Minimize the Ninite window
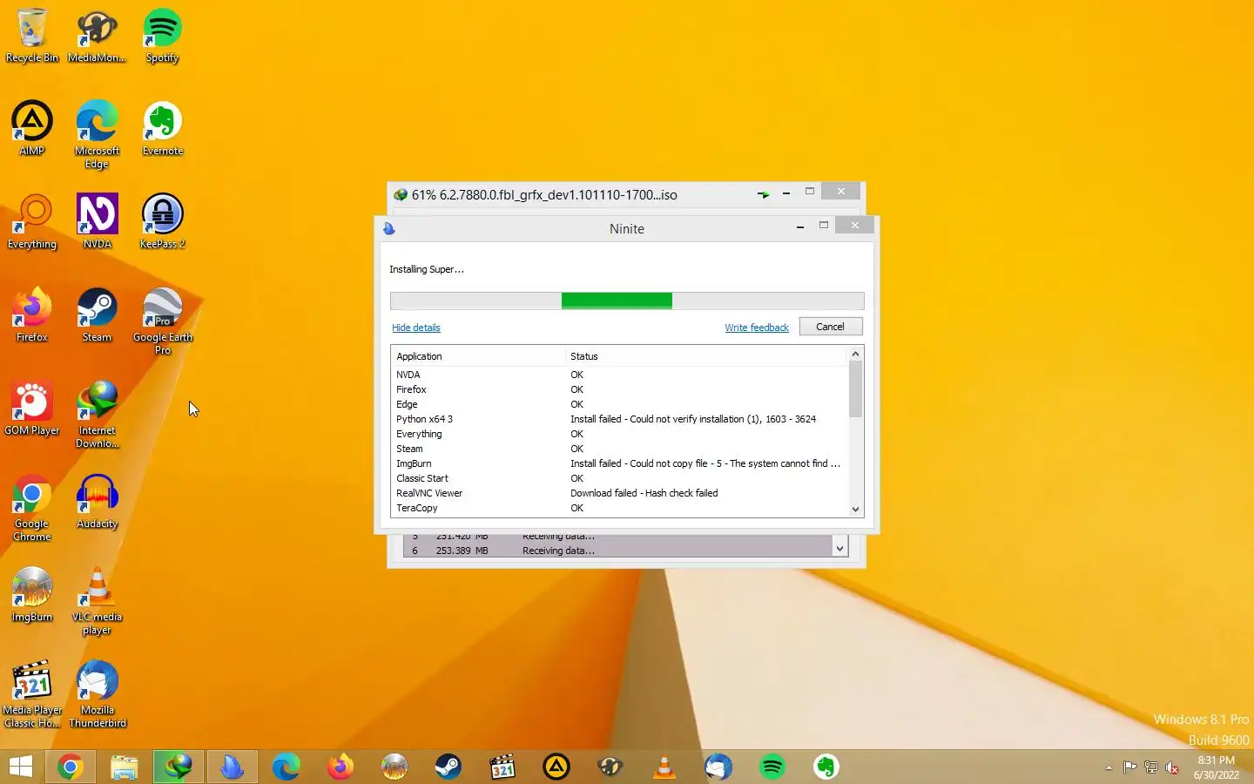Viewport: 1254px width, 784px height. pos(799,226)
